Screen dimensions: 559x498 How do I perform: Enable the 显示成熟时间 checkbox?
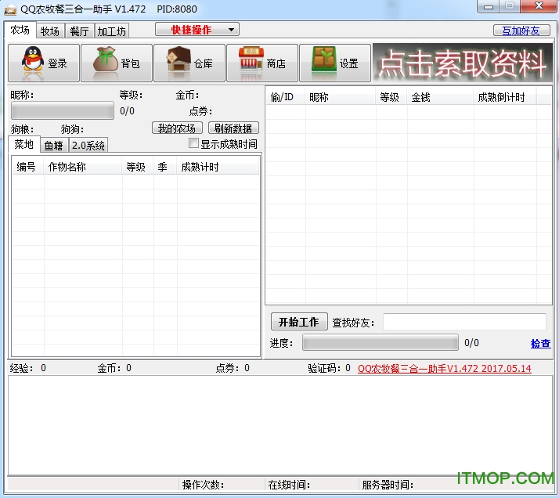(194, 144)
